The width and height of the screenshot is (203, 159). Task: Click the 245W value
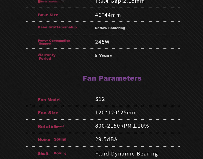(102, 42)
